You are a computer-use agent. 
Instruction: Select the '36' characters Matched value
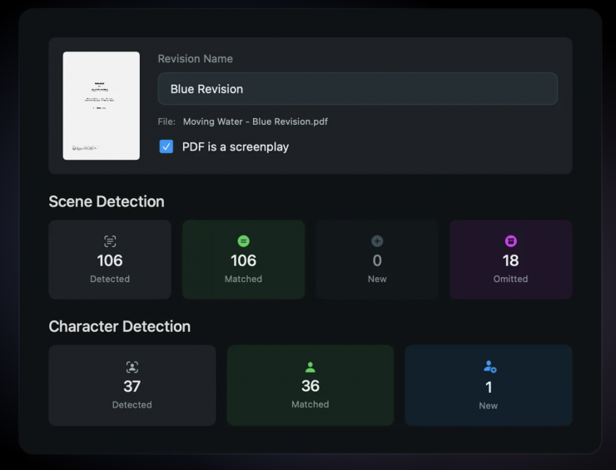[310, 386]
